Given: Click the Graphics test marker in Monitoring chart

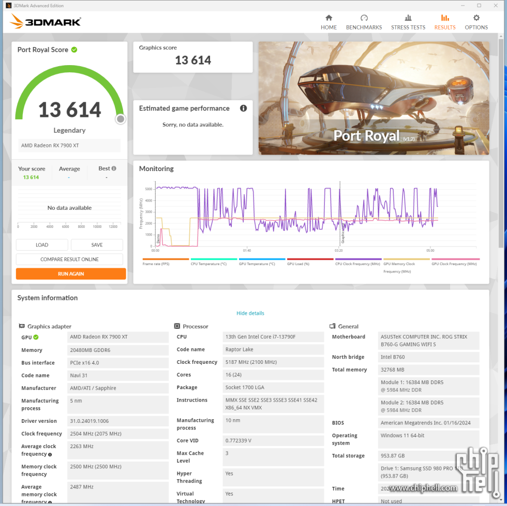Looking at the screenshot, I should 342,233.
